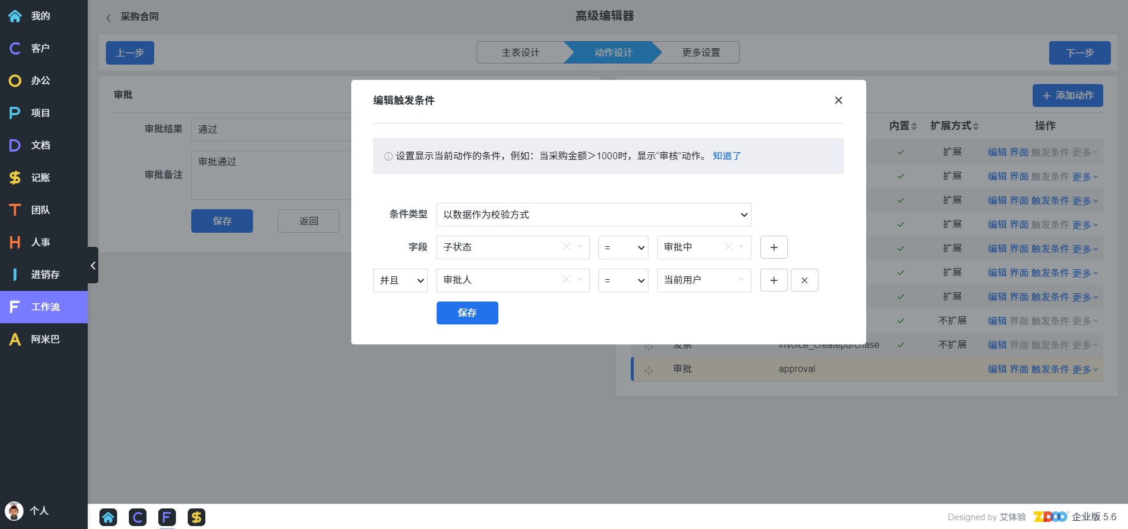
Task: Clear the 审批中 value with x
Action: click(x=728, y=247)
